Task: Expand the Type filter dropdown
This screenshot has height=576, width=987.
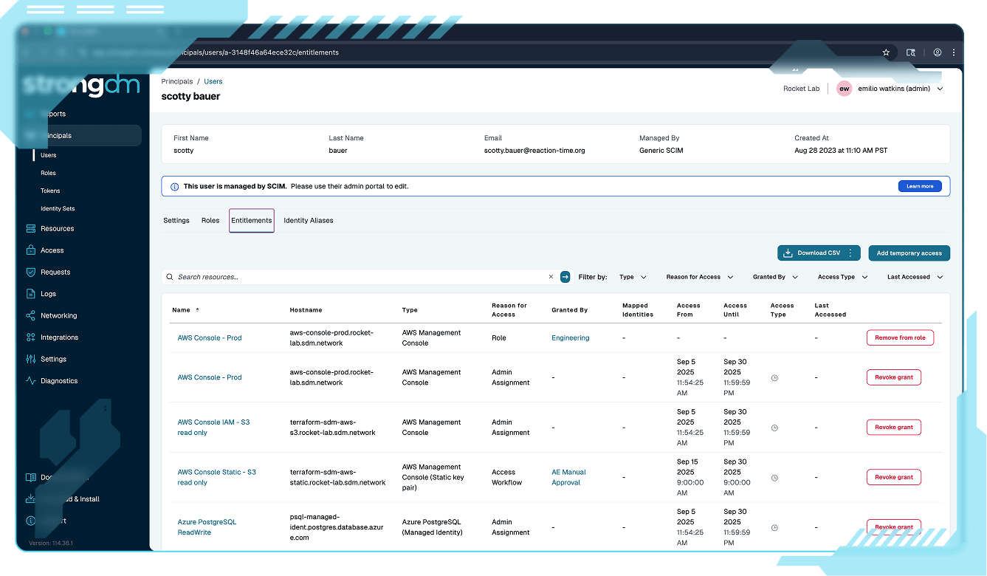Action: 633,277
